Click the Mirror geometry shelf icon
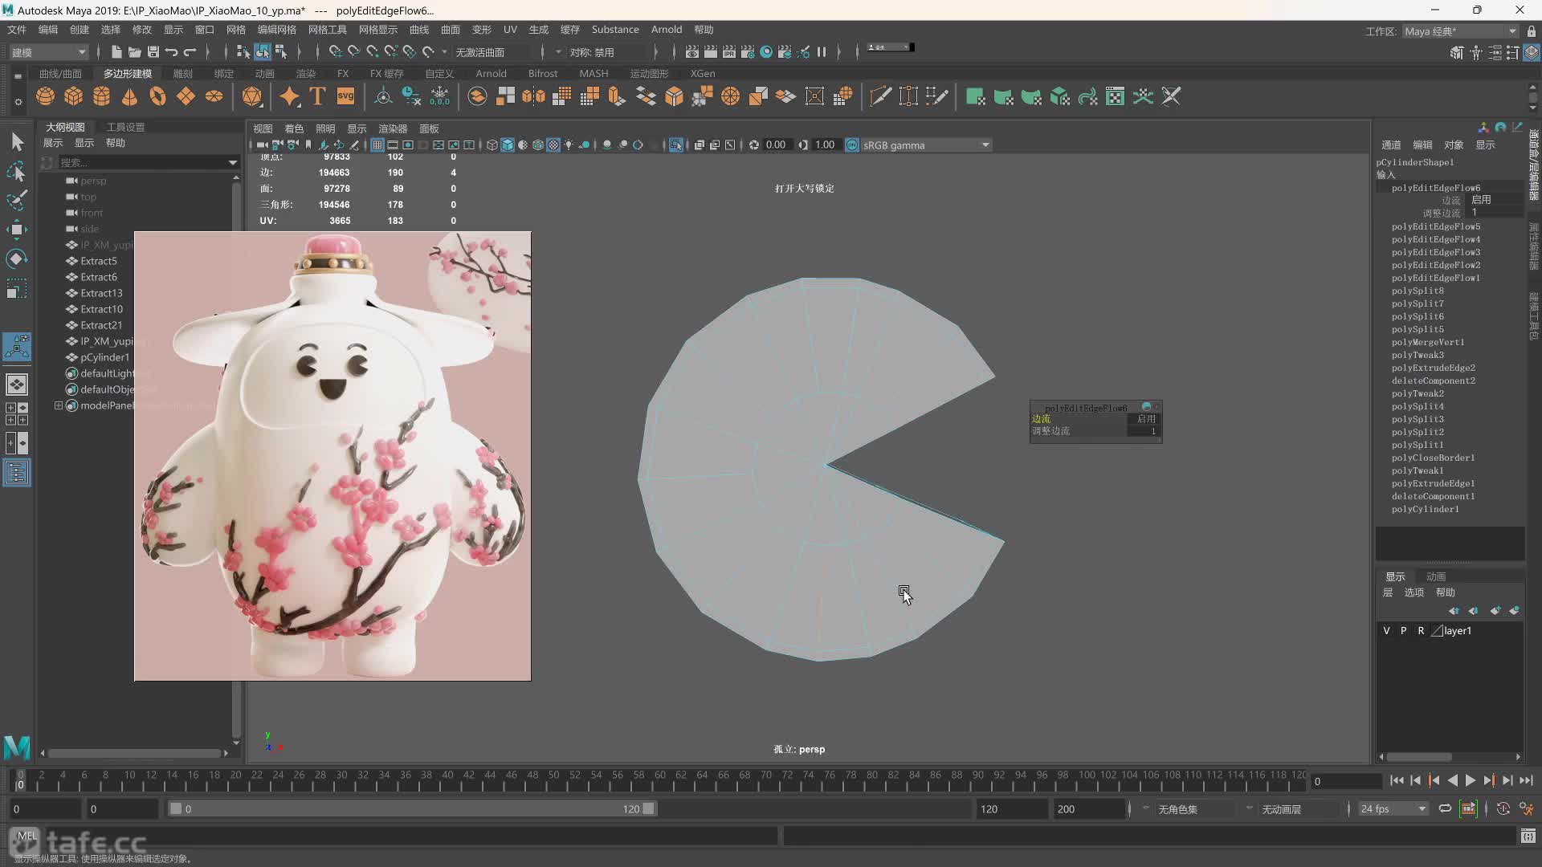This screenshot has width=1542, height=867. [x=533, y=97]
